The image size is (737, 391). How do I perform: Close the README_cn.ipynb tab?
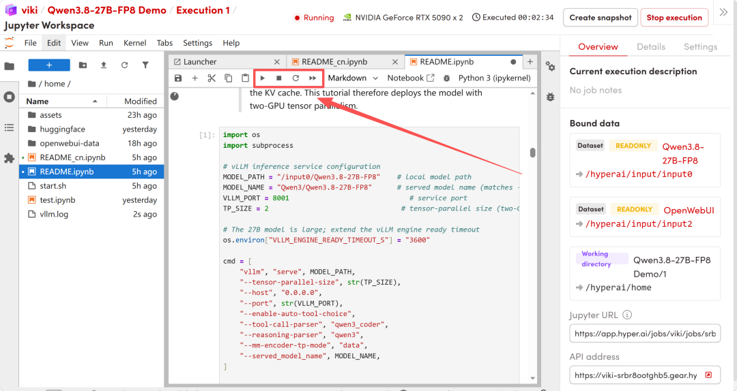pos(395,62)
